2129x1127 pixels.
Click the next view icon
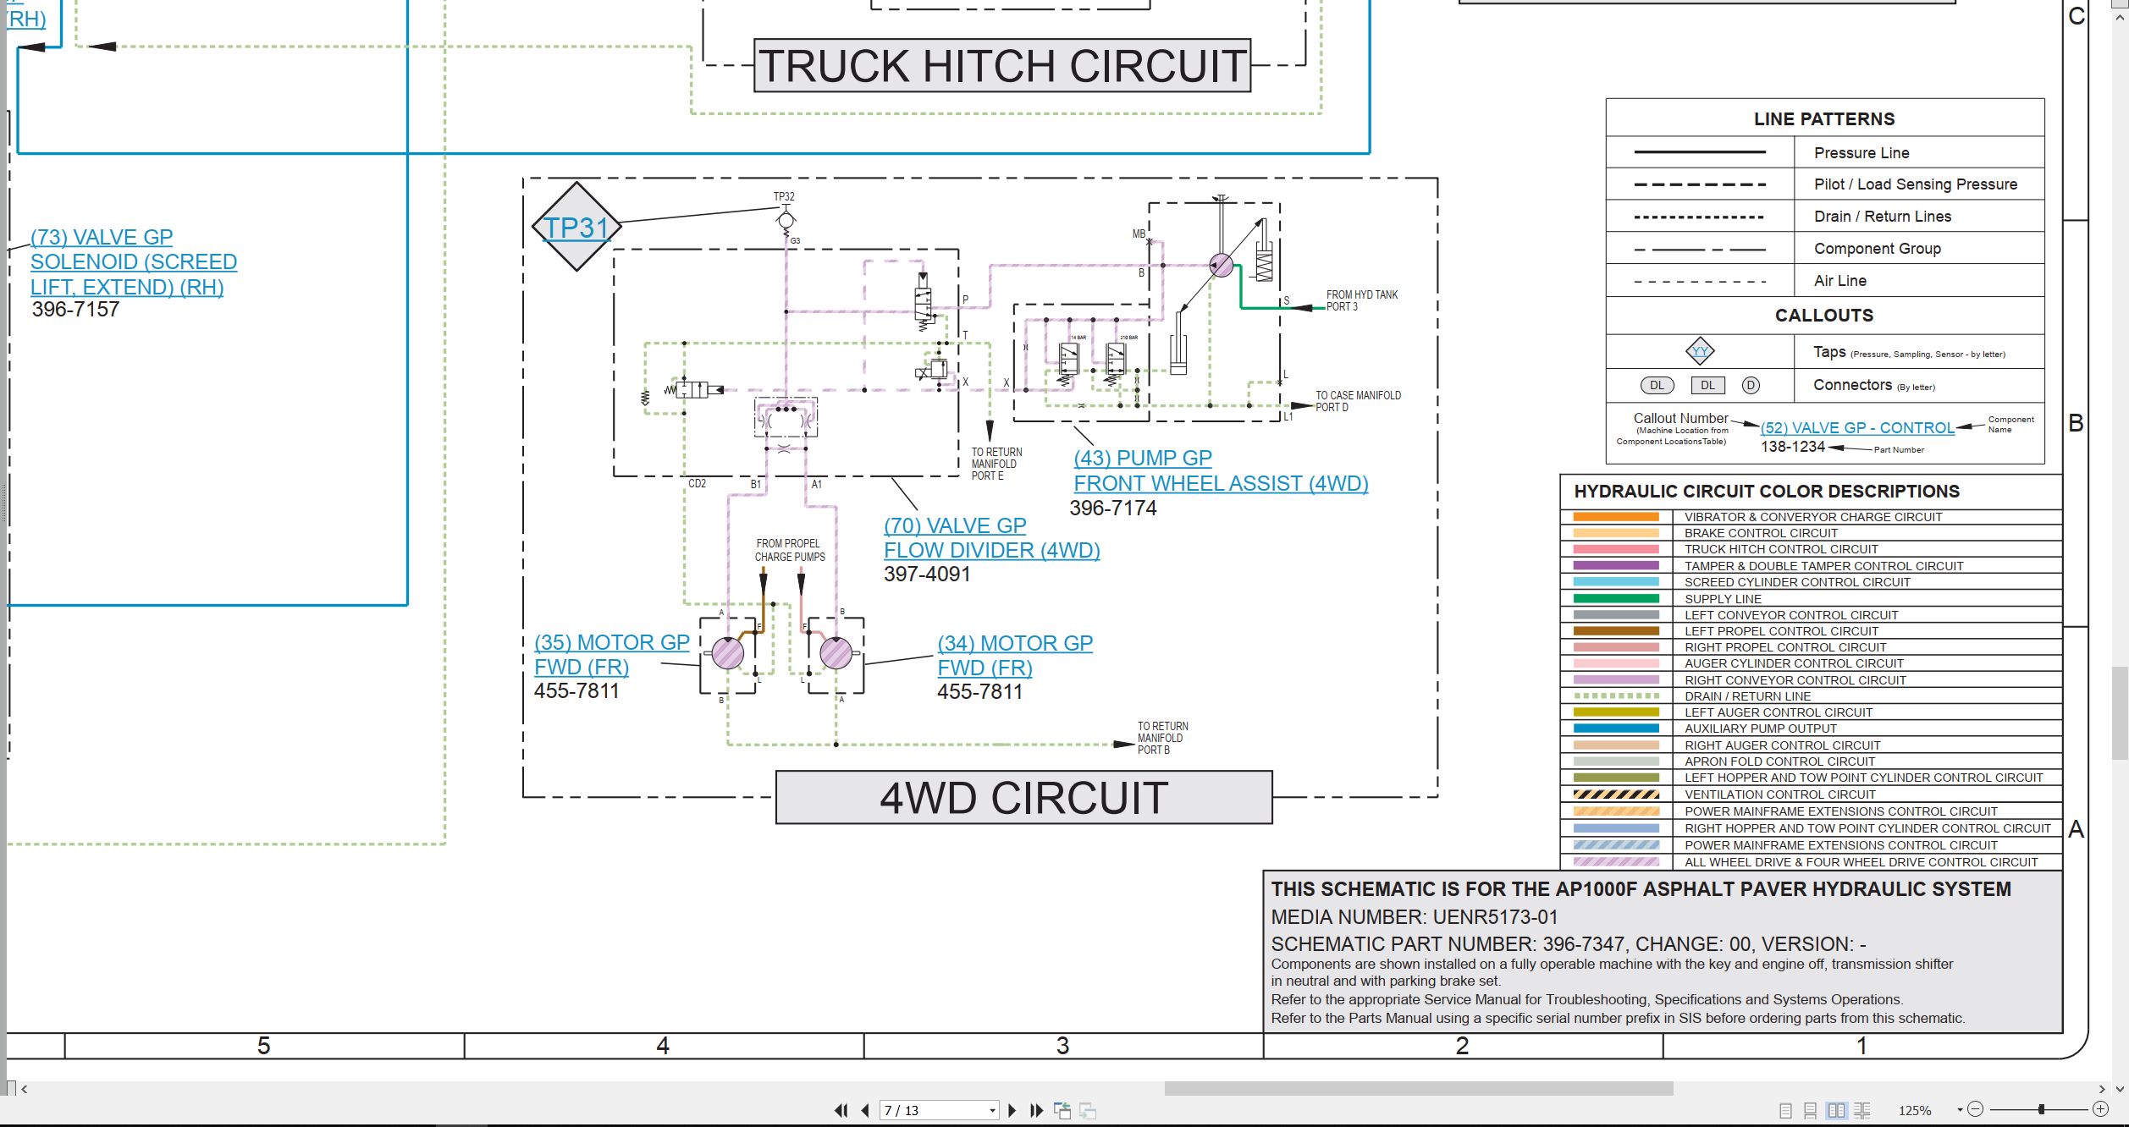(1088, 1110)
